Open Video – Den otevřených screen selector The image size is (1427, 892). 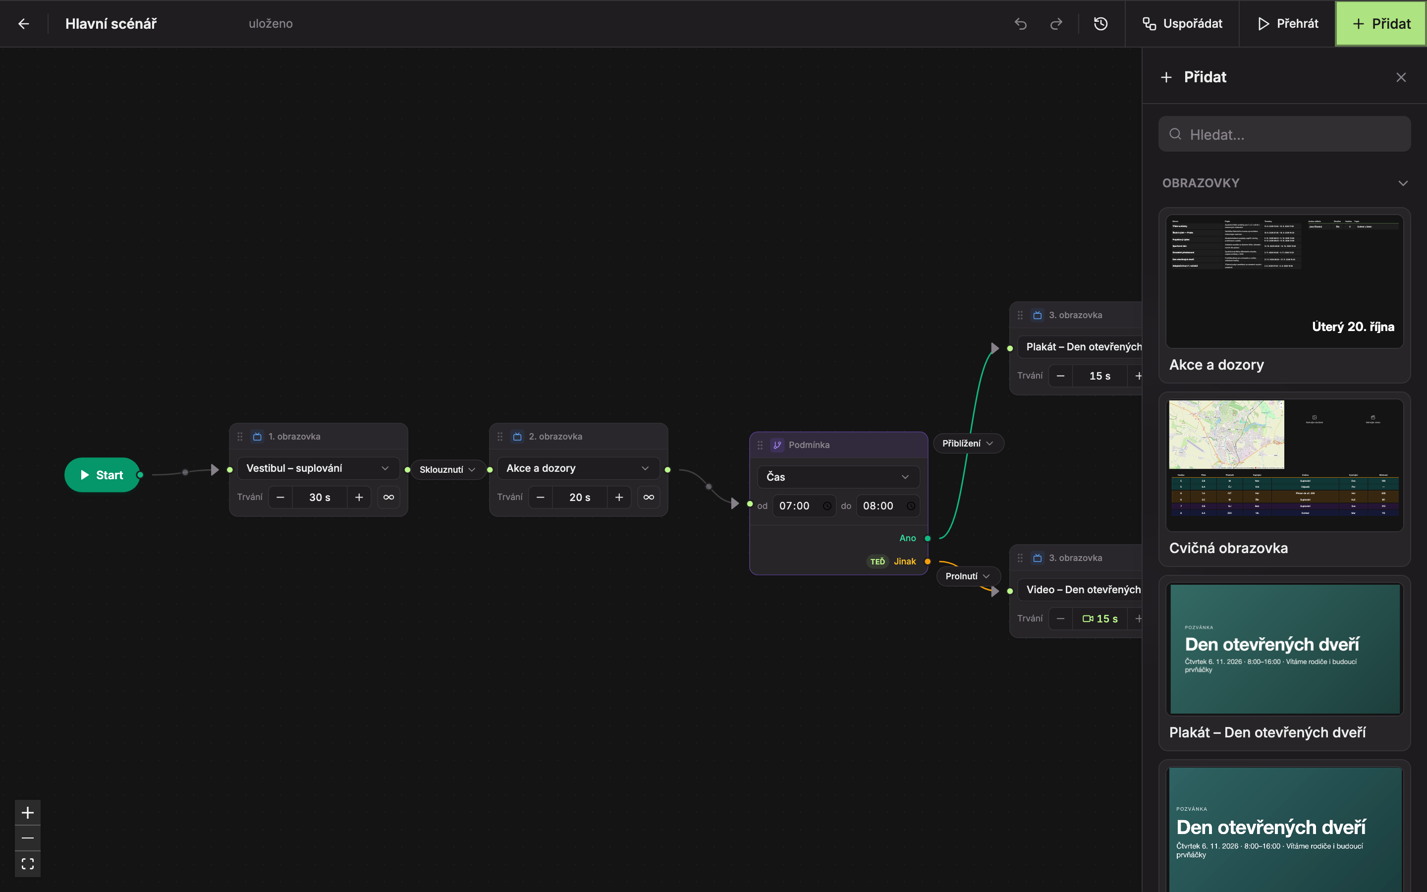coord(1080,589)
